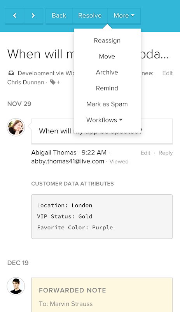Reply to Abigail Thomas's message

[166, 153]
